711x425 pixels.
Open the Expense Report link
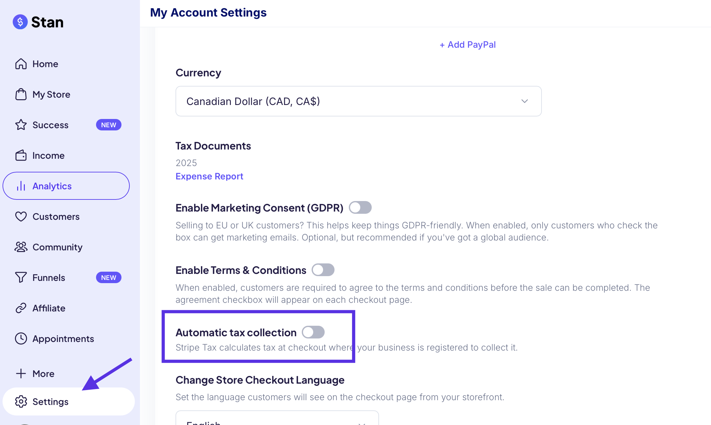[209, 176]
